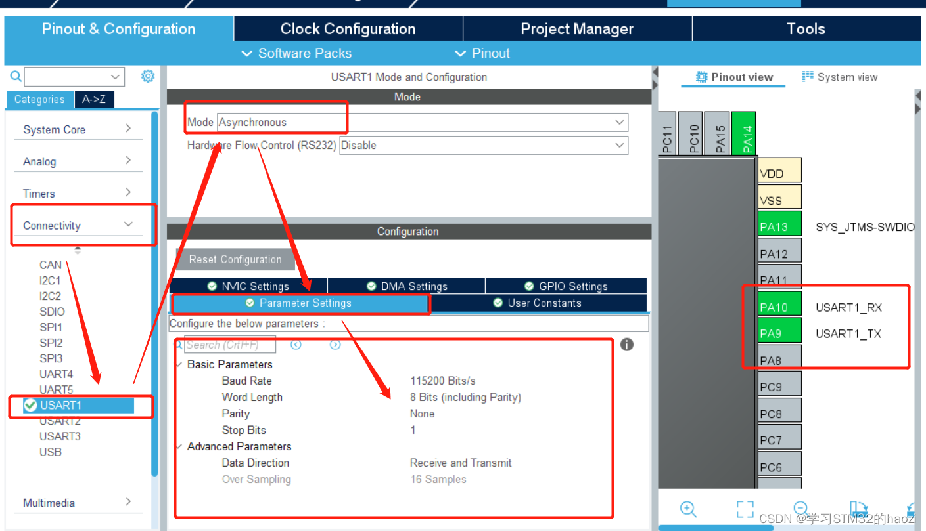This screenshot has height=531, width=926.
Task: Click the PA10 pin on the chip
Action: (x=779, y=305)
